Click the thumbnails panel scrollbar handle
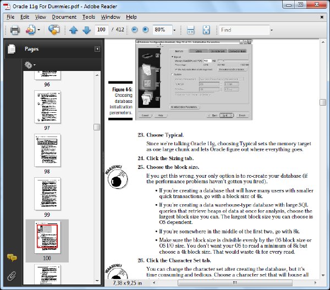Image resolution: width=330 pixels, height=290 pixels. coord(97,127)
